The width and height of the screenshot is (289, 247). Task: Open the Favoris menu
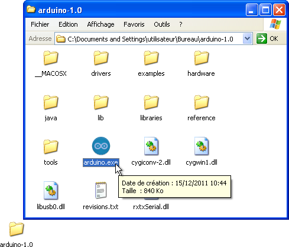134,24
